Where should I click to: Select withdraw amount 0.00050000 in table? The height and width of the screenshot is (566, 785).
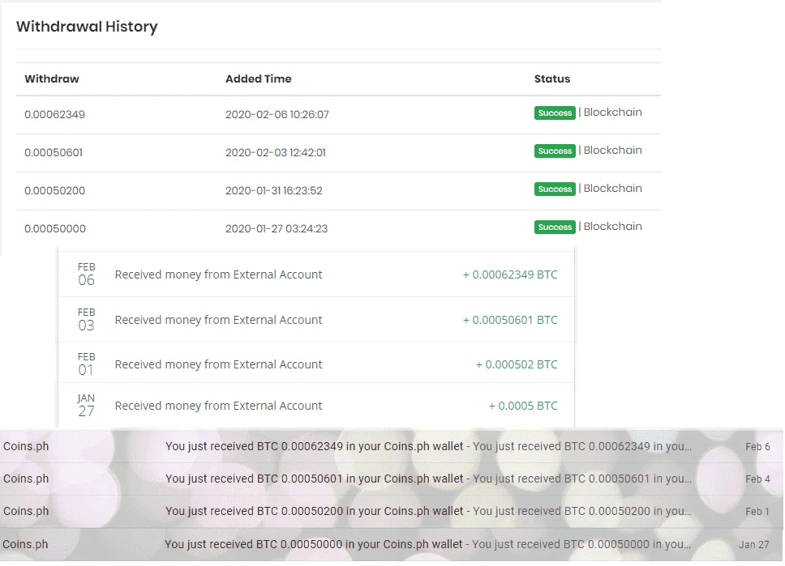[x=55, y=228]
